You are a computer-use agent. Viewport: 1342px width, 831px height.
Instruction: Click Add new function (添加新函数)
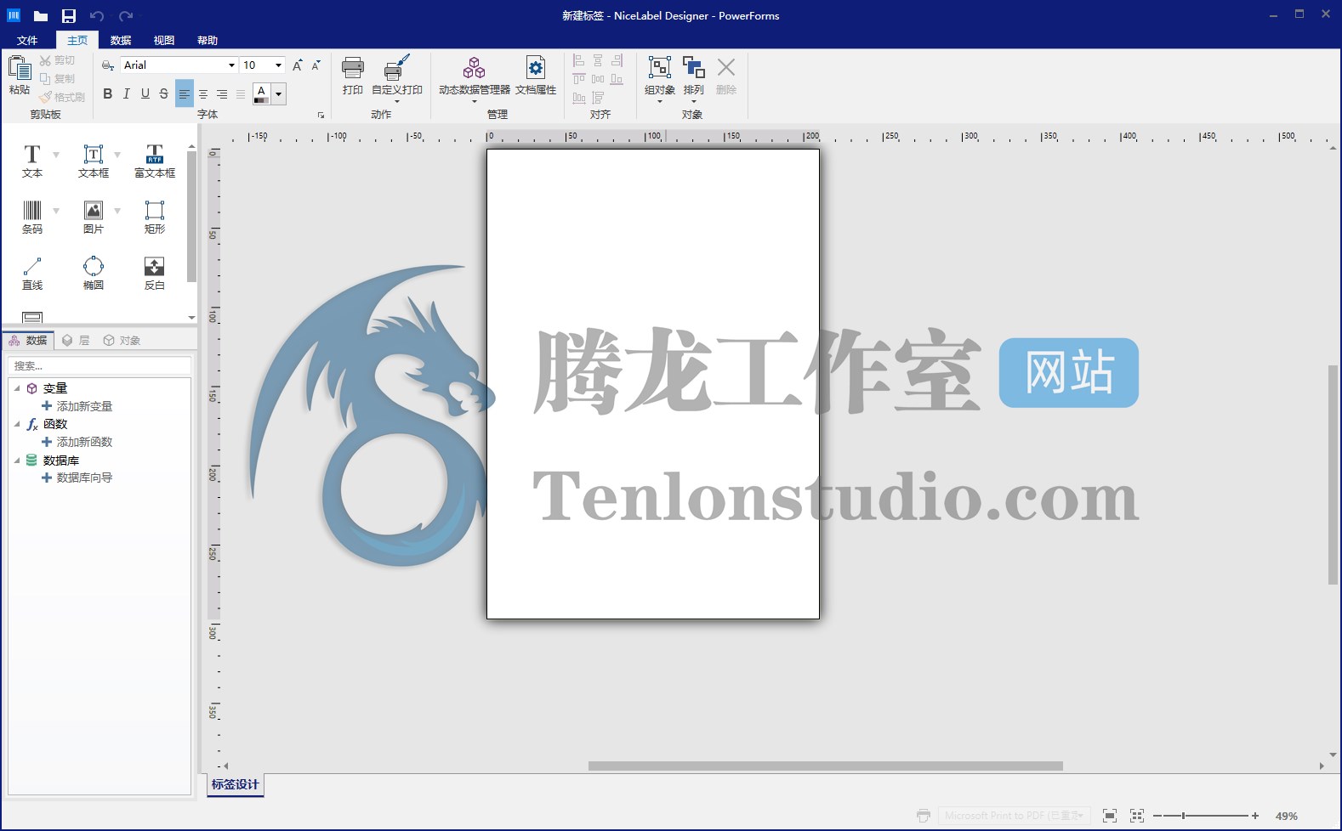(77, 442)
